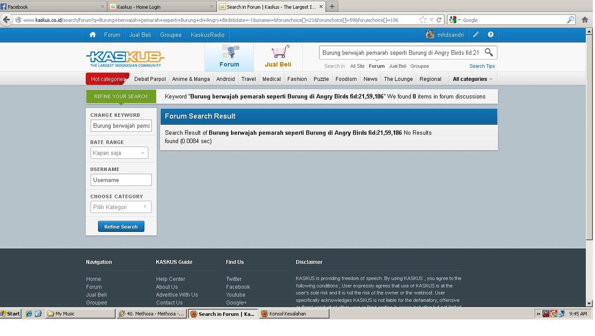This screenshot has height=336, width=595.
Task: Open the Debat Parpol category
Action: point(150,79)
